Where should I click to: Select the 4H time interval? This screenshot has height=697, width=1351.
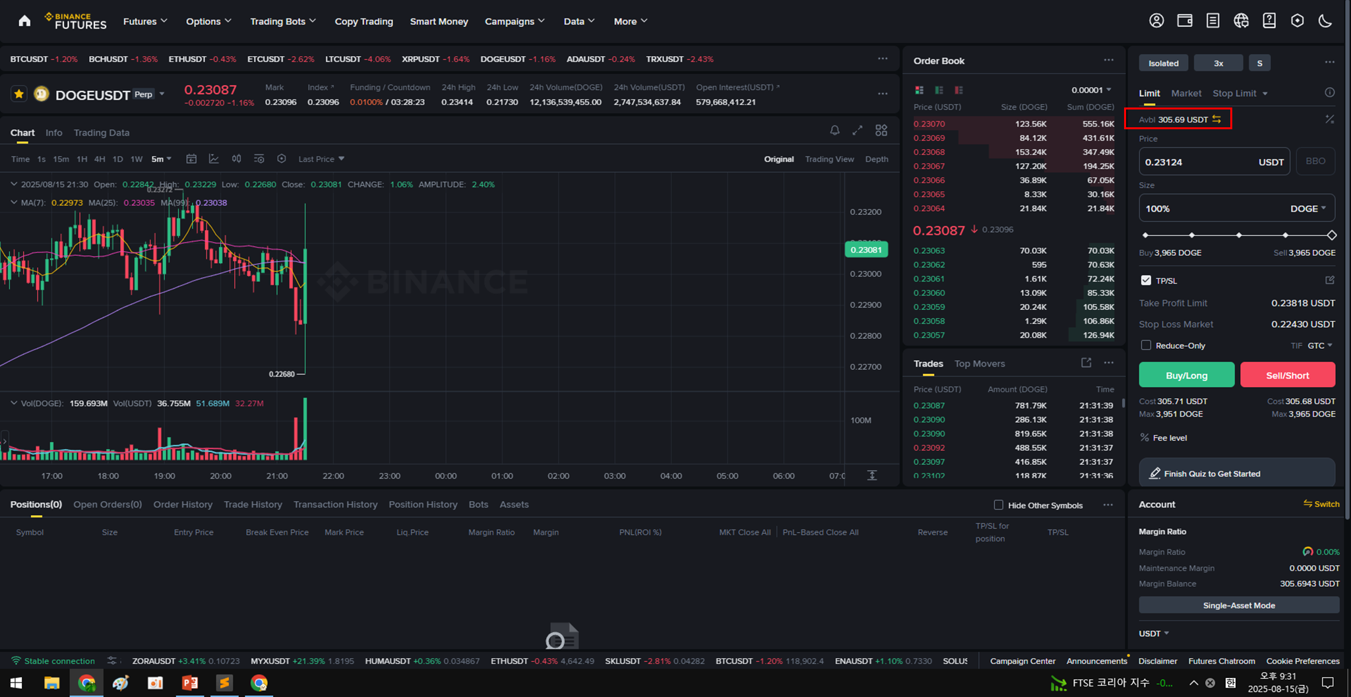[99, 159]
